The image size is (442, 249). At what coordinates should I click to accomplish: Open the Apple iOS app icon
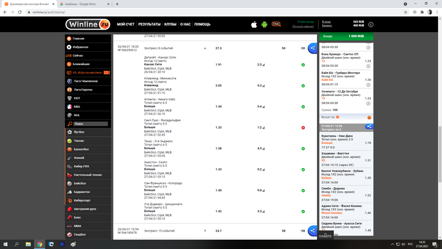point(254,24)
